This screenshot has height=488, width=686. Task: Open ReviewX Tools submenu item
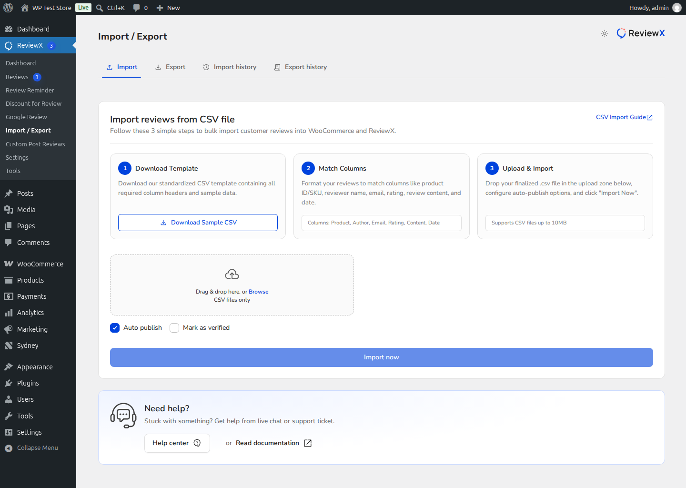coord(13,171)
